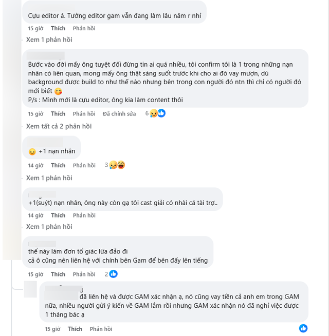Screen dimensions: 329x336
Task: Expand "Xem tất cả 2 phản hồi"
Action: coord(59,126)
